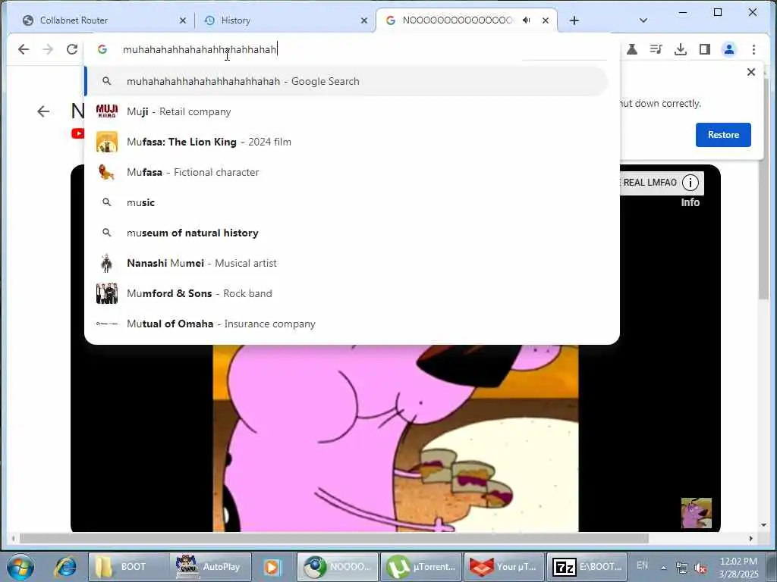Open the Downloads toolbar icon
This screenshot has width=777, height=582.
(x=681, y=49)
